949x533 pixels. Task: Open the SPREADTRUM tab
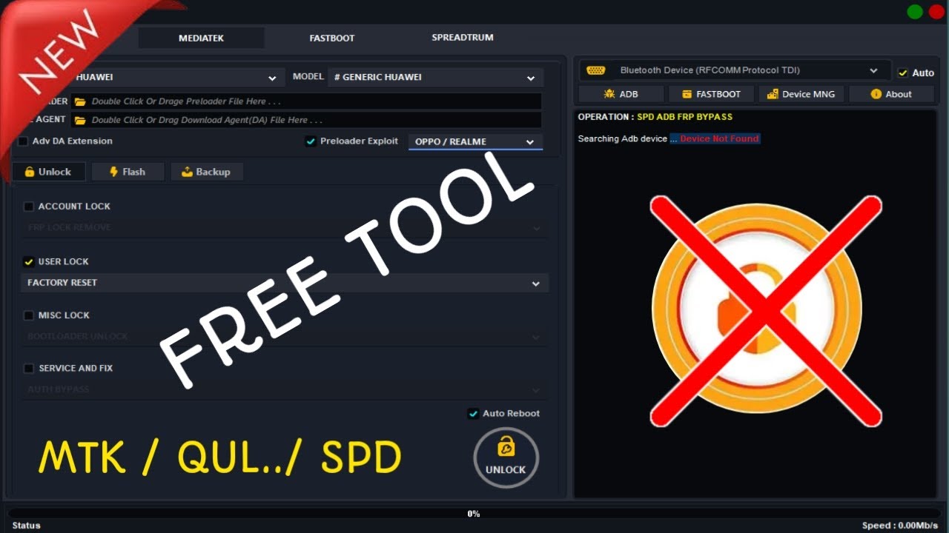(x=463, y=38)
